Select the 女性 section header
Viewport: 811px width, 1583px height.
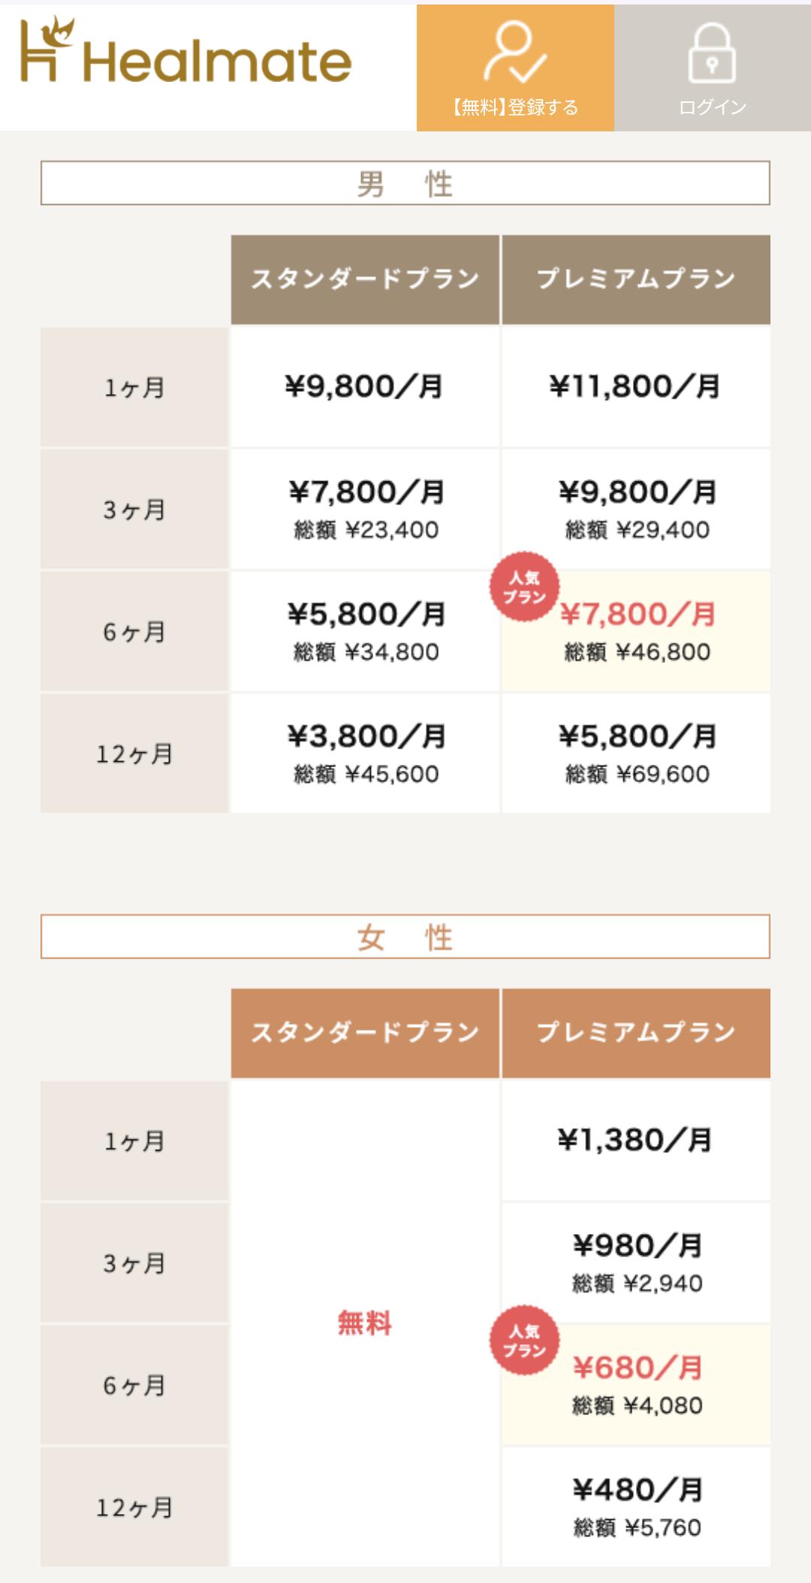(x=405, y=937)
